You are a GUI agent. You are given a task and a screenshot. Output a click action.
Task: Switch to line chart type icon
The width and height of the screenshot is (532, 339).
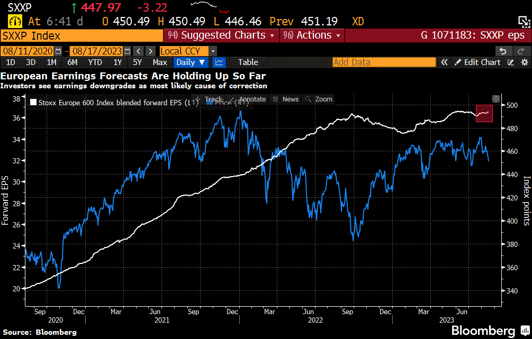219,62
